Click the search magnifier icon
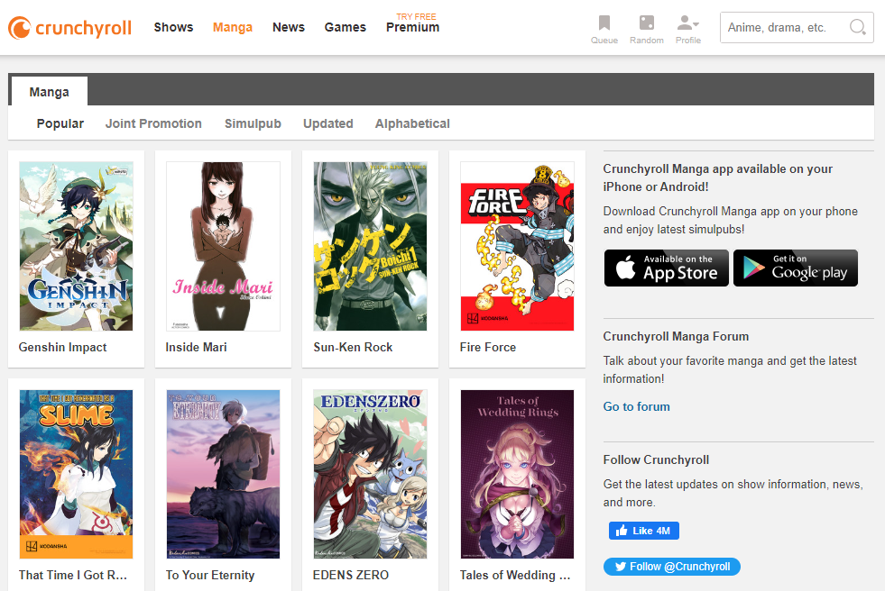 pos(857,28)
